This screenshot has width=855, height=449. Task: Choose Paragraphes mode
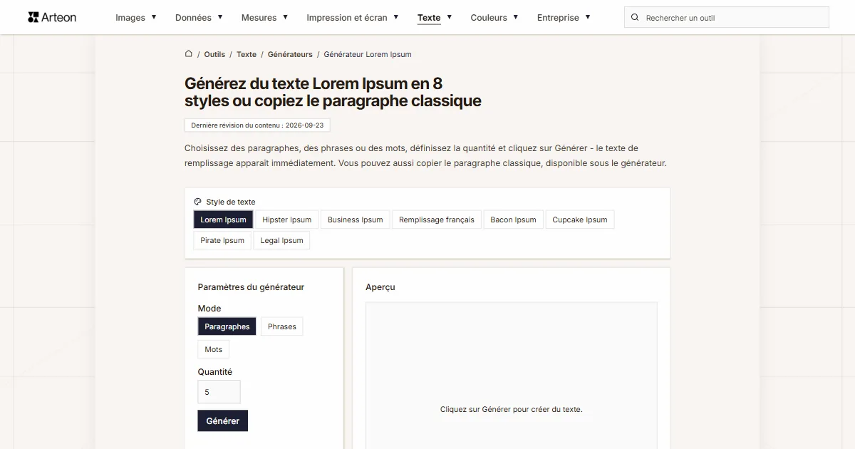(x=227, y=326)
